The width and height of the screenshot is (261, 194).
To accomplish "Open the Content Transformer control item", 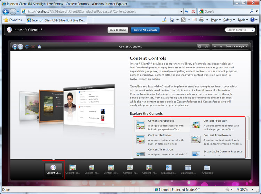I will click(217, 140).
